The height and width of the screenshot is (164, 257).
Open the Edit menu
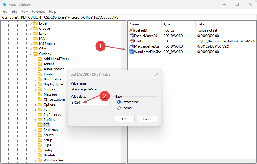coord(14,12)
